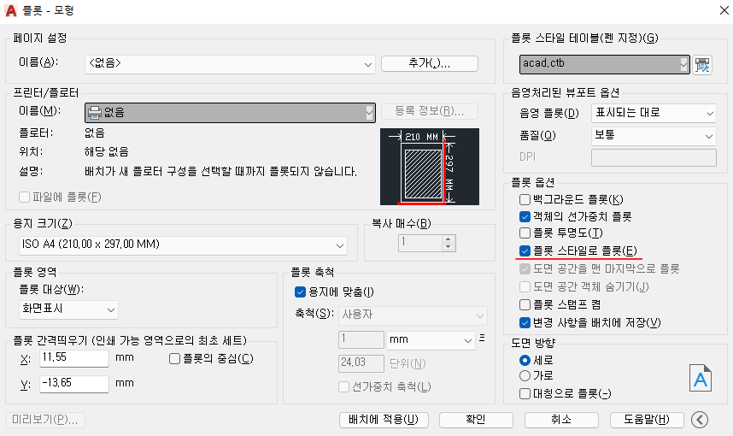Click the X offset input field
Image resolution: width=733 pixels, height=436 pixels.
point(74,358)
